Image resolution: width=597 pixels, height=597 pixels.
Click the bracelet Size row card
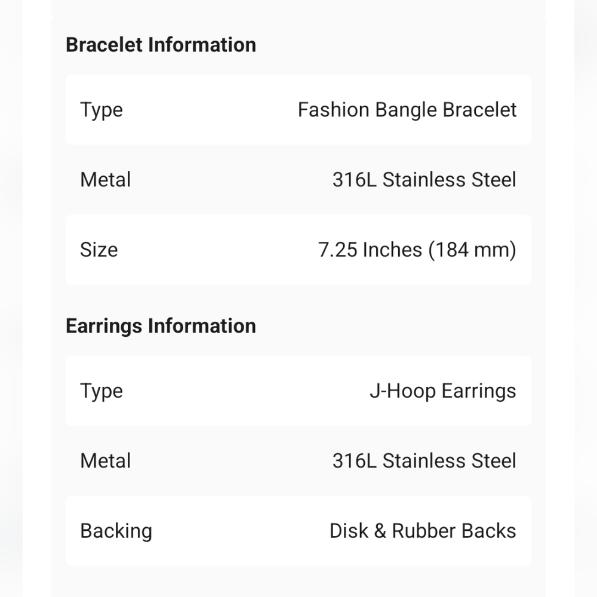(x=298, y=250)
